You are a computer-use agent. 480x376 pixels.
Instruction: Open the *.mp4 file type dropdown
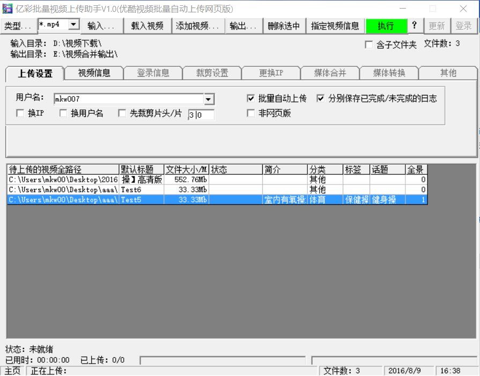pos(75,25)
